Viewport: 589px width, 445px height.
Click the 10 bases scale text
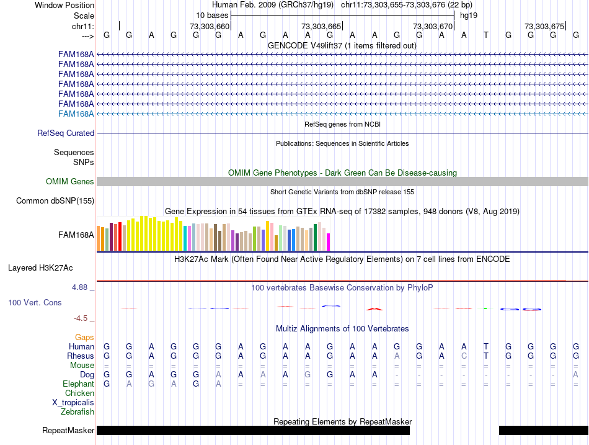pyautogui.click(x=212, y=16)
